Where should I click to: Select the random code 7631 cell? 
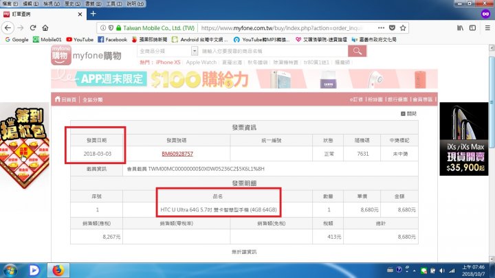tap(362, 154)
